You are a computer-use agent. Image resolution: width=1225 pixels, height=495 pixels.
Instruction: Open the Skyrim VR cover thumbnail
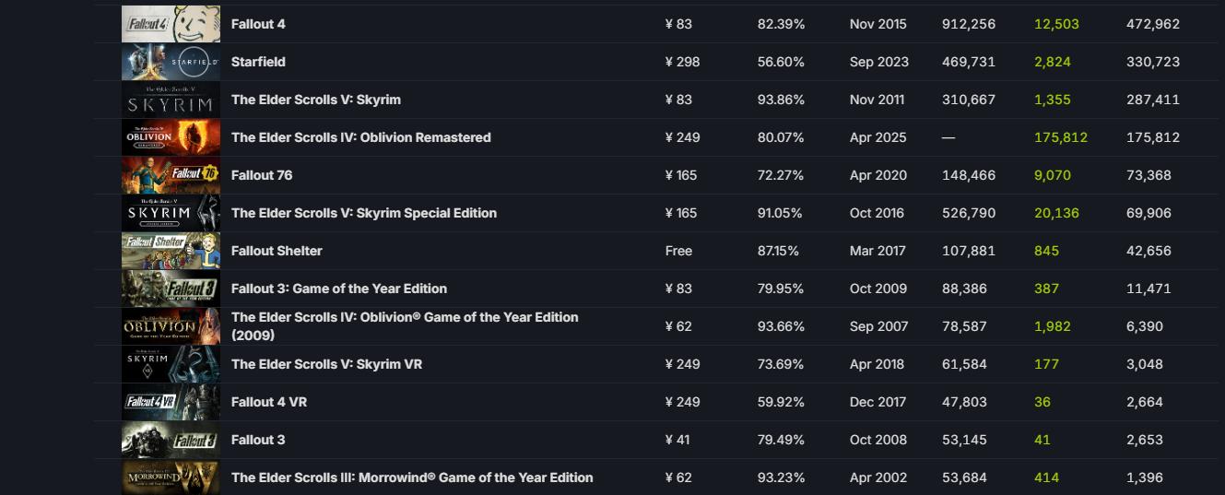[171, 364]
